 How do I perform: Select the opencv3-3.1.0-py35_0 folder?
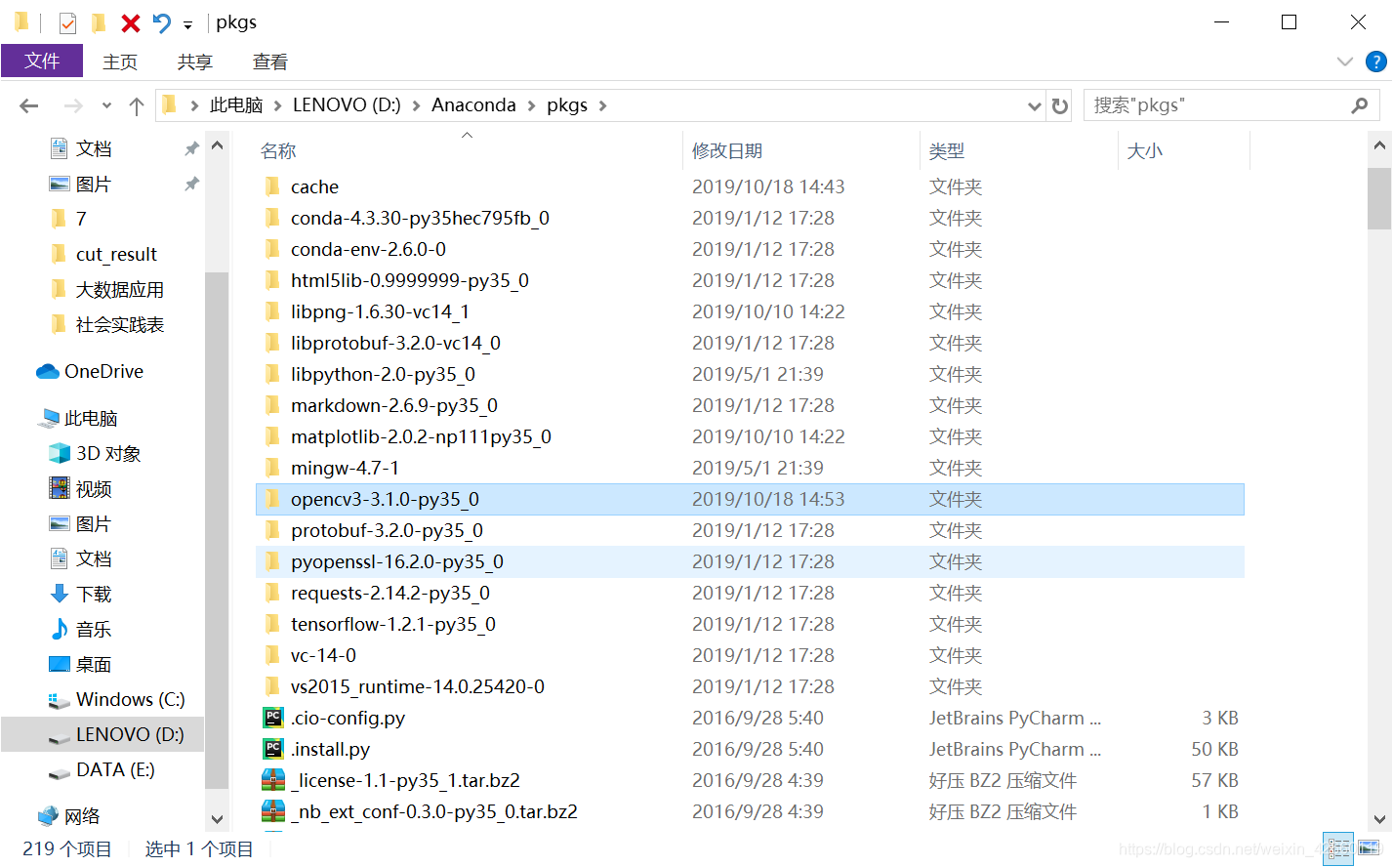[750, 499]
